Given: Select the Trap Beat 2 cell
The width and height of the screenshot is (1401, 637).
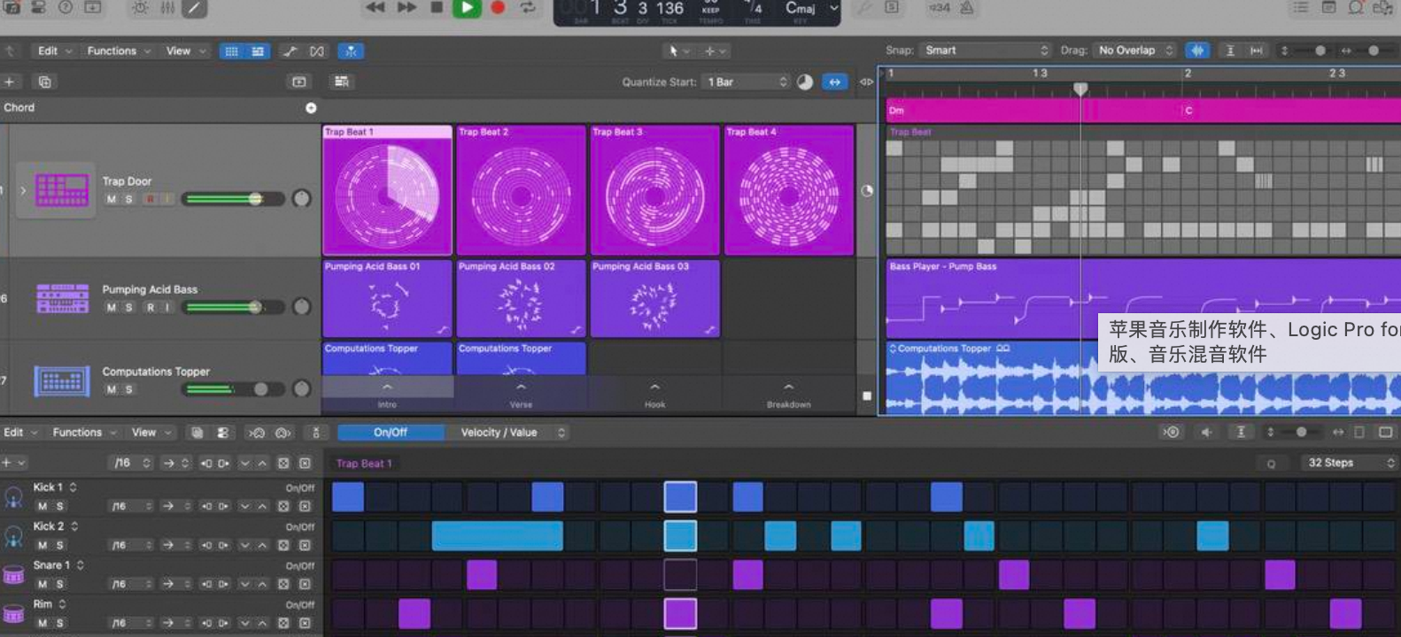Looking at the screenshot, I should point(522,190).
